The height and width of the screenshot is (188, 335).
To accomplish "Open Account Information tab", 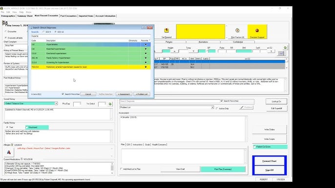I will pos(105,16).
